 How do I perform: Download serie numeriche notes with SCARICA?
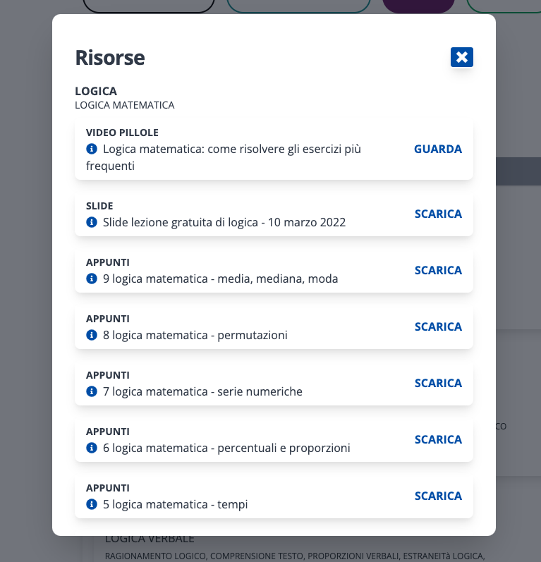tap(438, 384)
